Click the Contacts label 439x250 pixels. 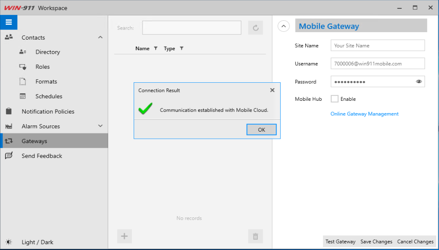click(x=34, y=37)
